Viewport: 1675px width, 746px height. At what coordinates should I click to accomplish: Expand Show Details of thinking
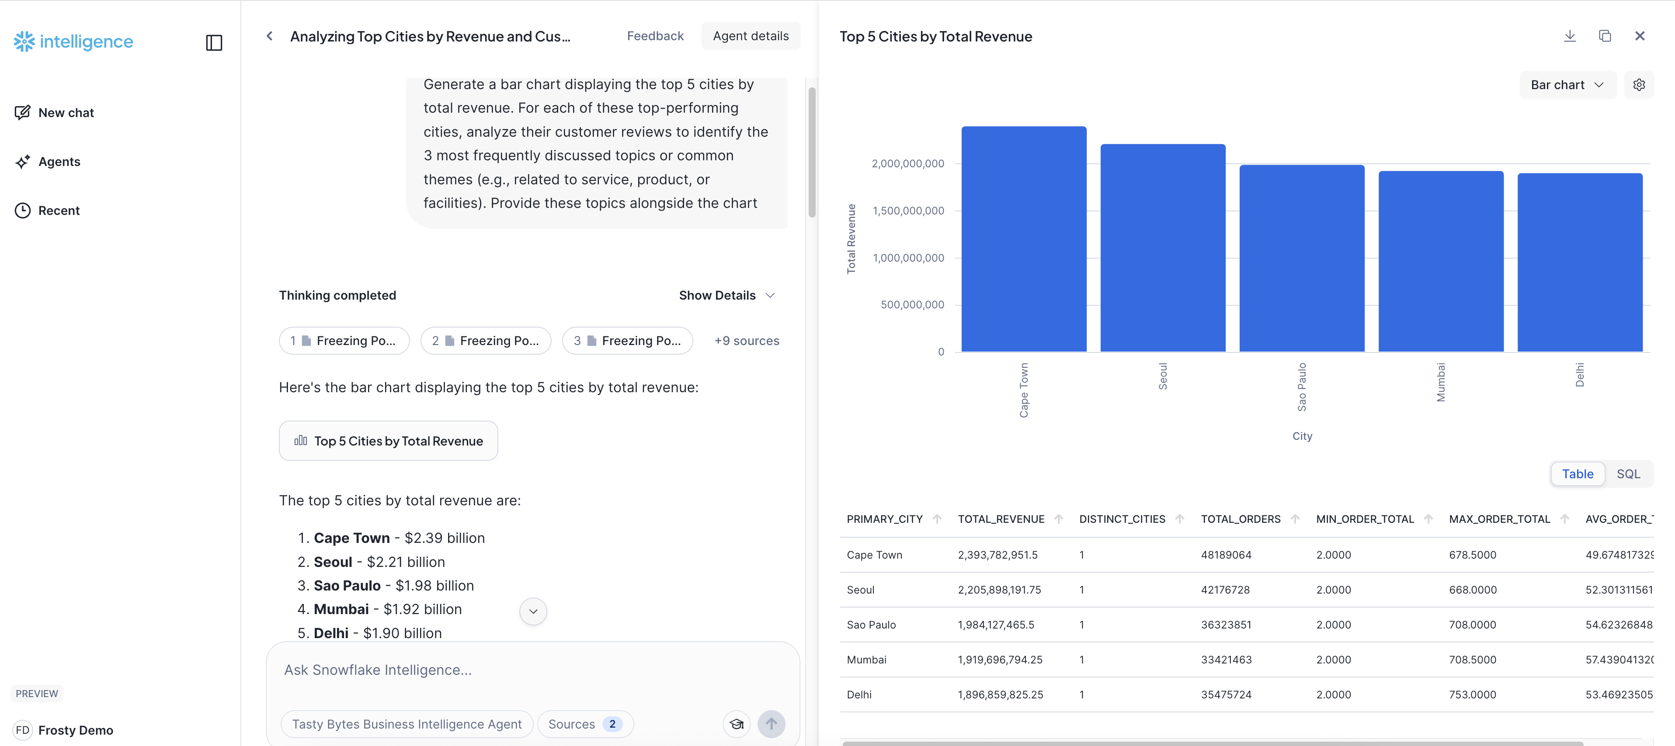tap(726, 295)
